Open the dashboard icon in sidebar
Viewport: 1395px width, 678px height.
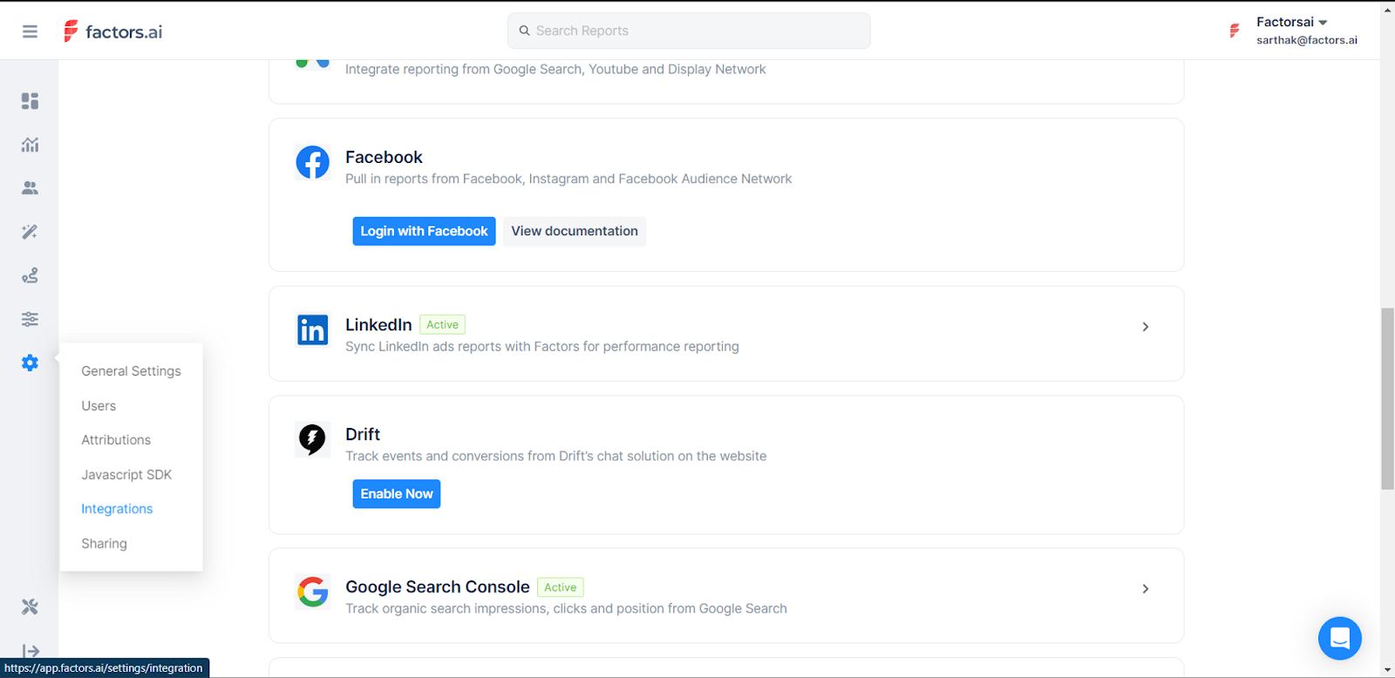pos(30,101)
